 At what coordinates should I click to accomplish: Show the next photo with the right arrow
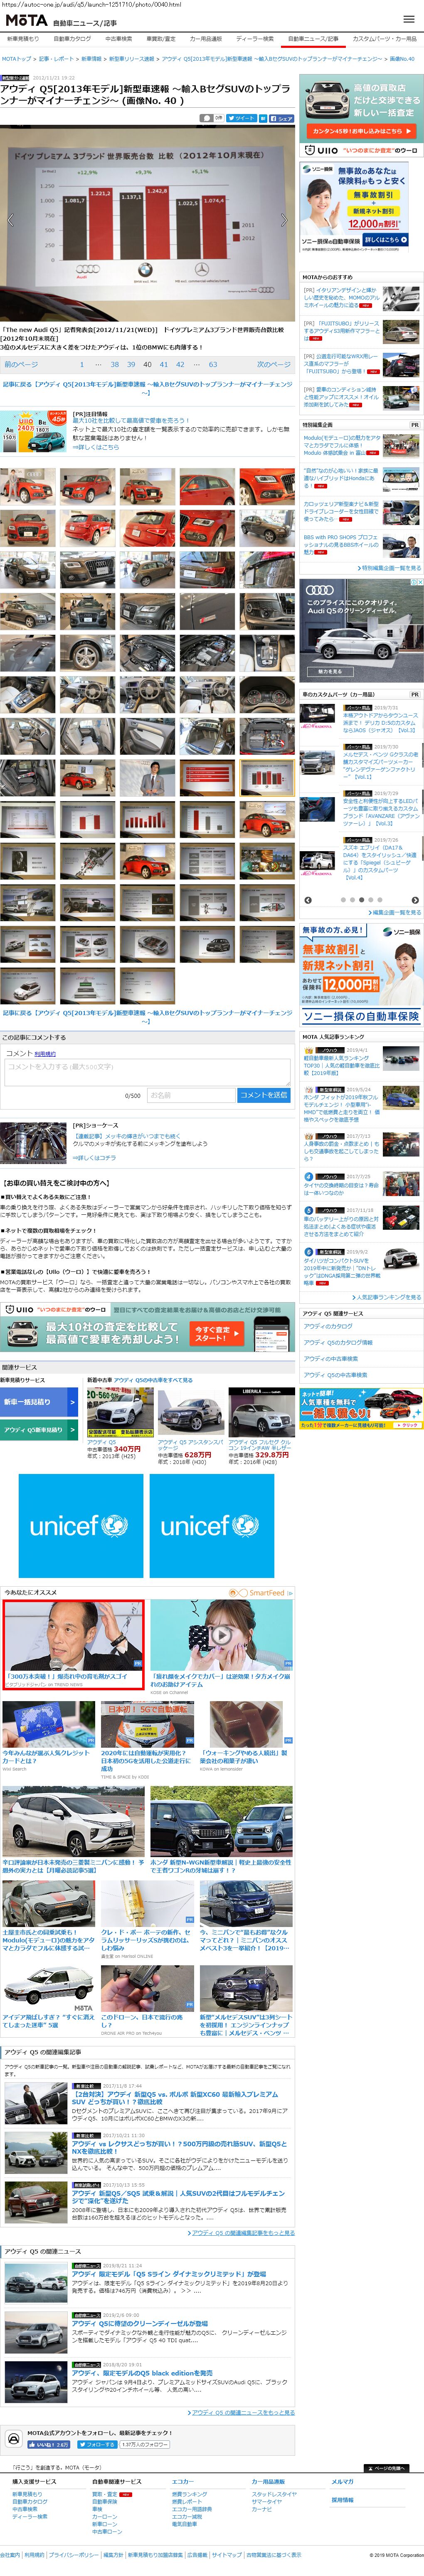pos(284,220)
